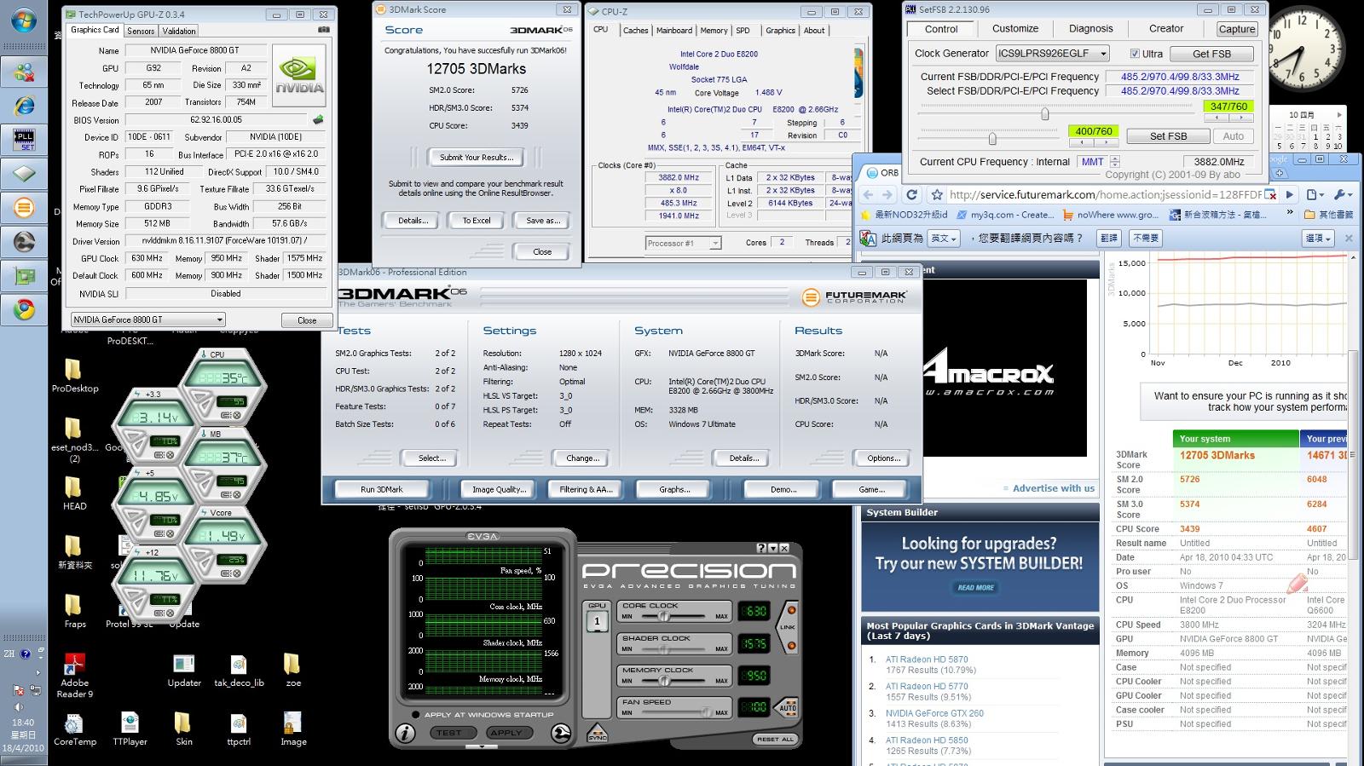Screen dimensions: 1364x766
Task: Open Updater desktop shortcut
Action: [x=184, y=671]
